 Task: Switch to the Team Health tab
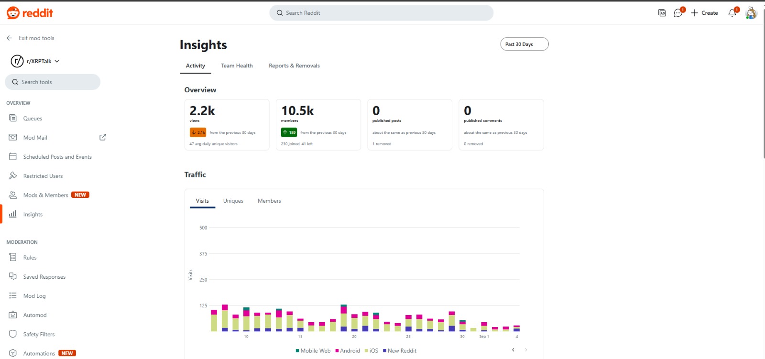[237, 66]
